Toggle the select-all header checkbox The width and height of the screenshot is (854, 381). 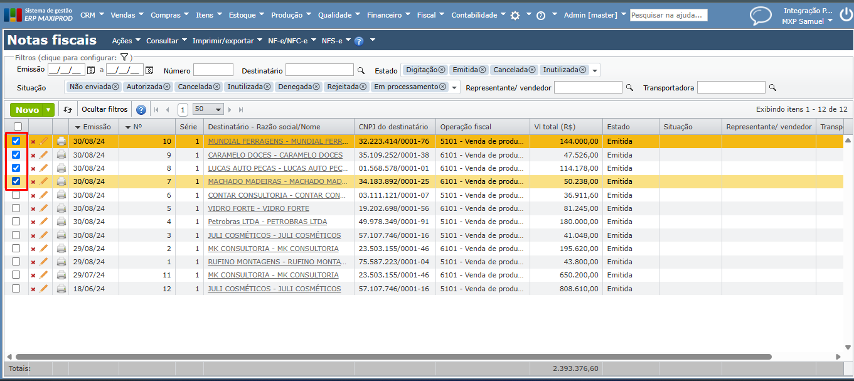(x=18, y=127)
